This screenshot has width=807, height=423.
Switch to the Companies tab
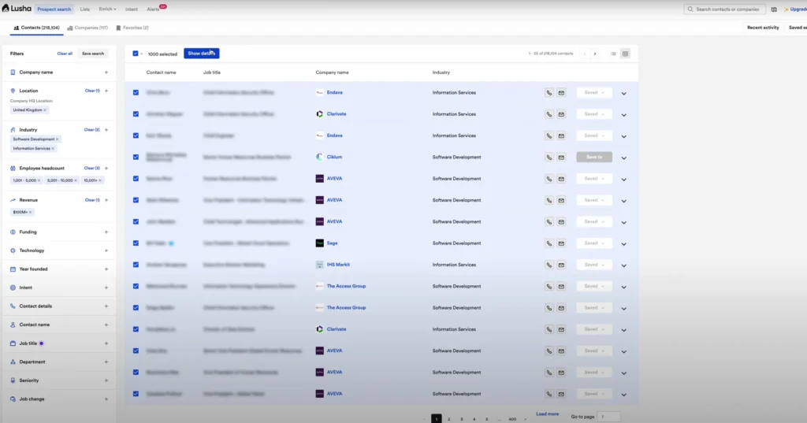tap(87, 28)
